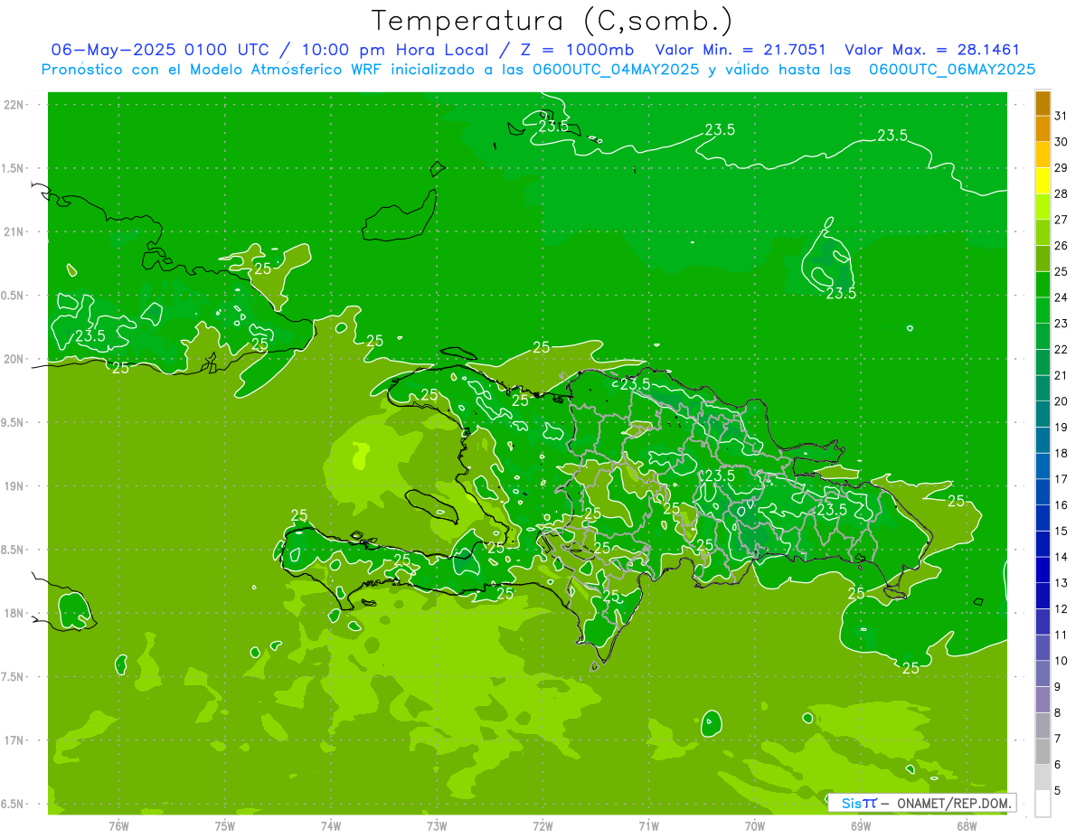The image size is (1085, 838).
Task: Click the legend value 16
Action: (1061, 505)
